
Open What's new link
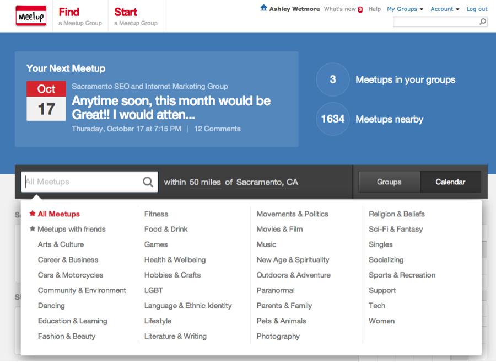pos(339,9)
